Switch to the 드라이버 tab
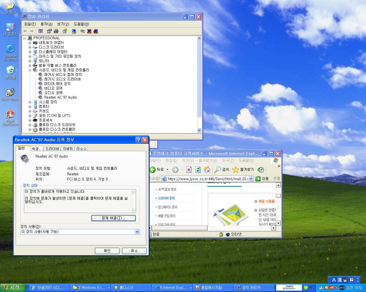Image resolution: width=366 pixels, height=292 pixels. tap(52, 149)
